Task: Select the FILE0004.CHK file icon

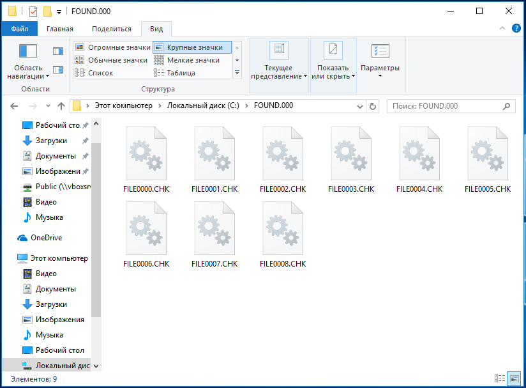Action: (419, 153)
